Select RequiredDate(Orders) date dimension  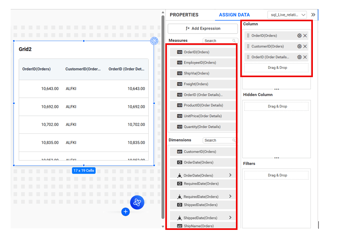click(202, 184)
